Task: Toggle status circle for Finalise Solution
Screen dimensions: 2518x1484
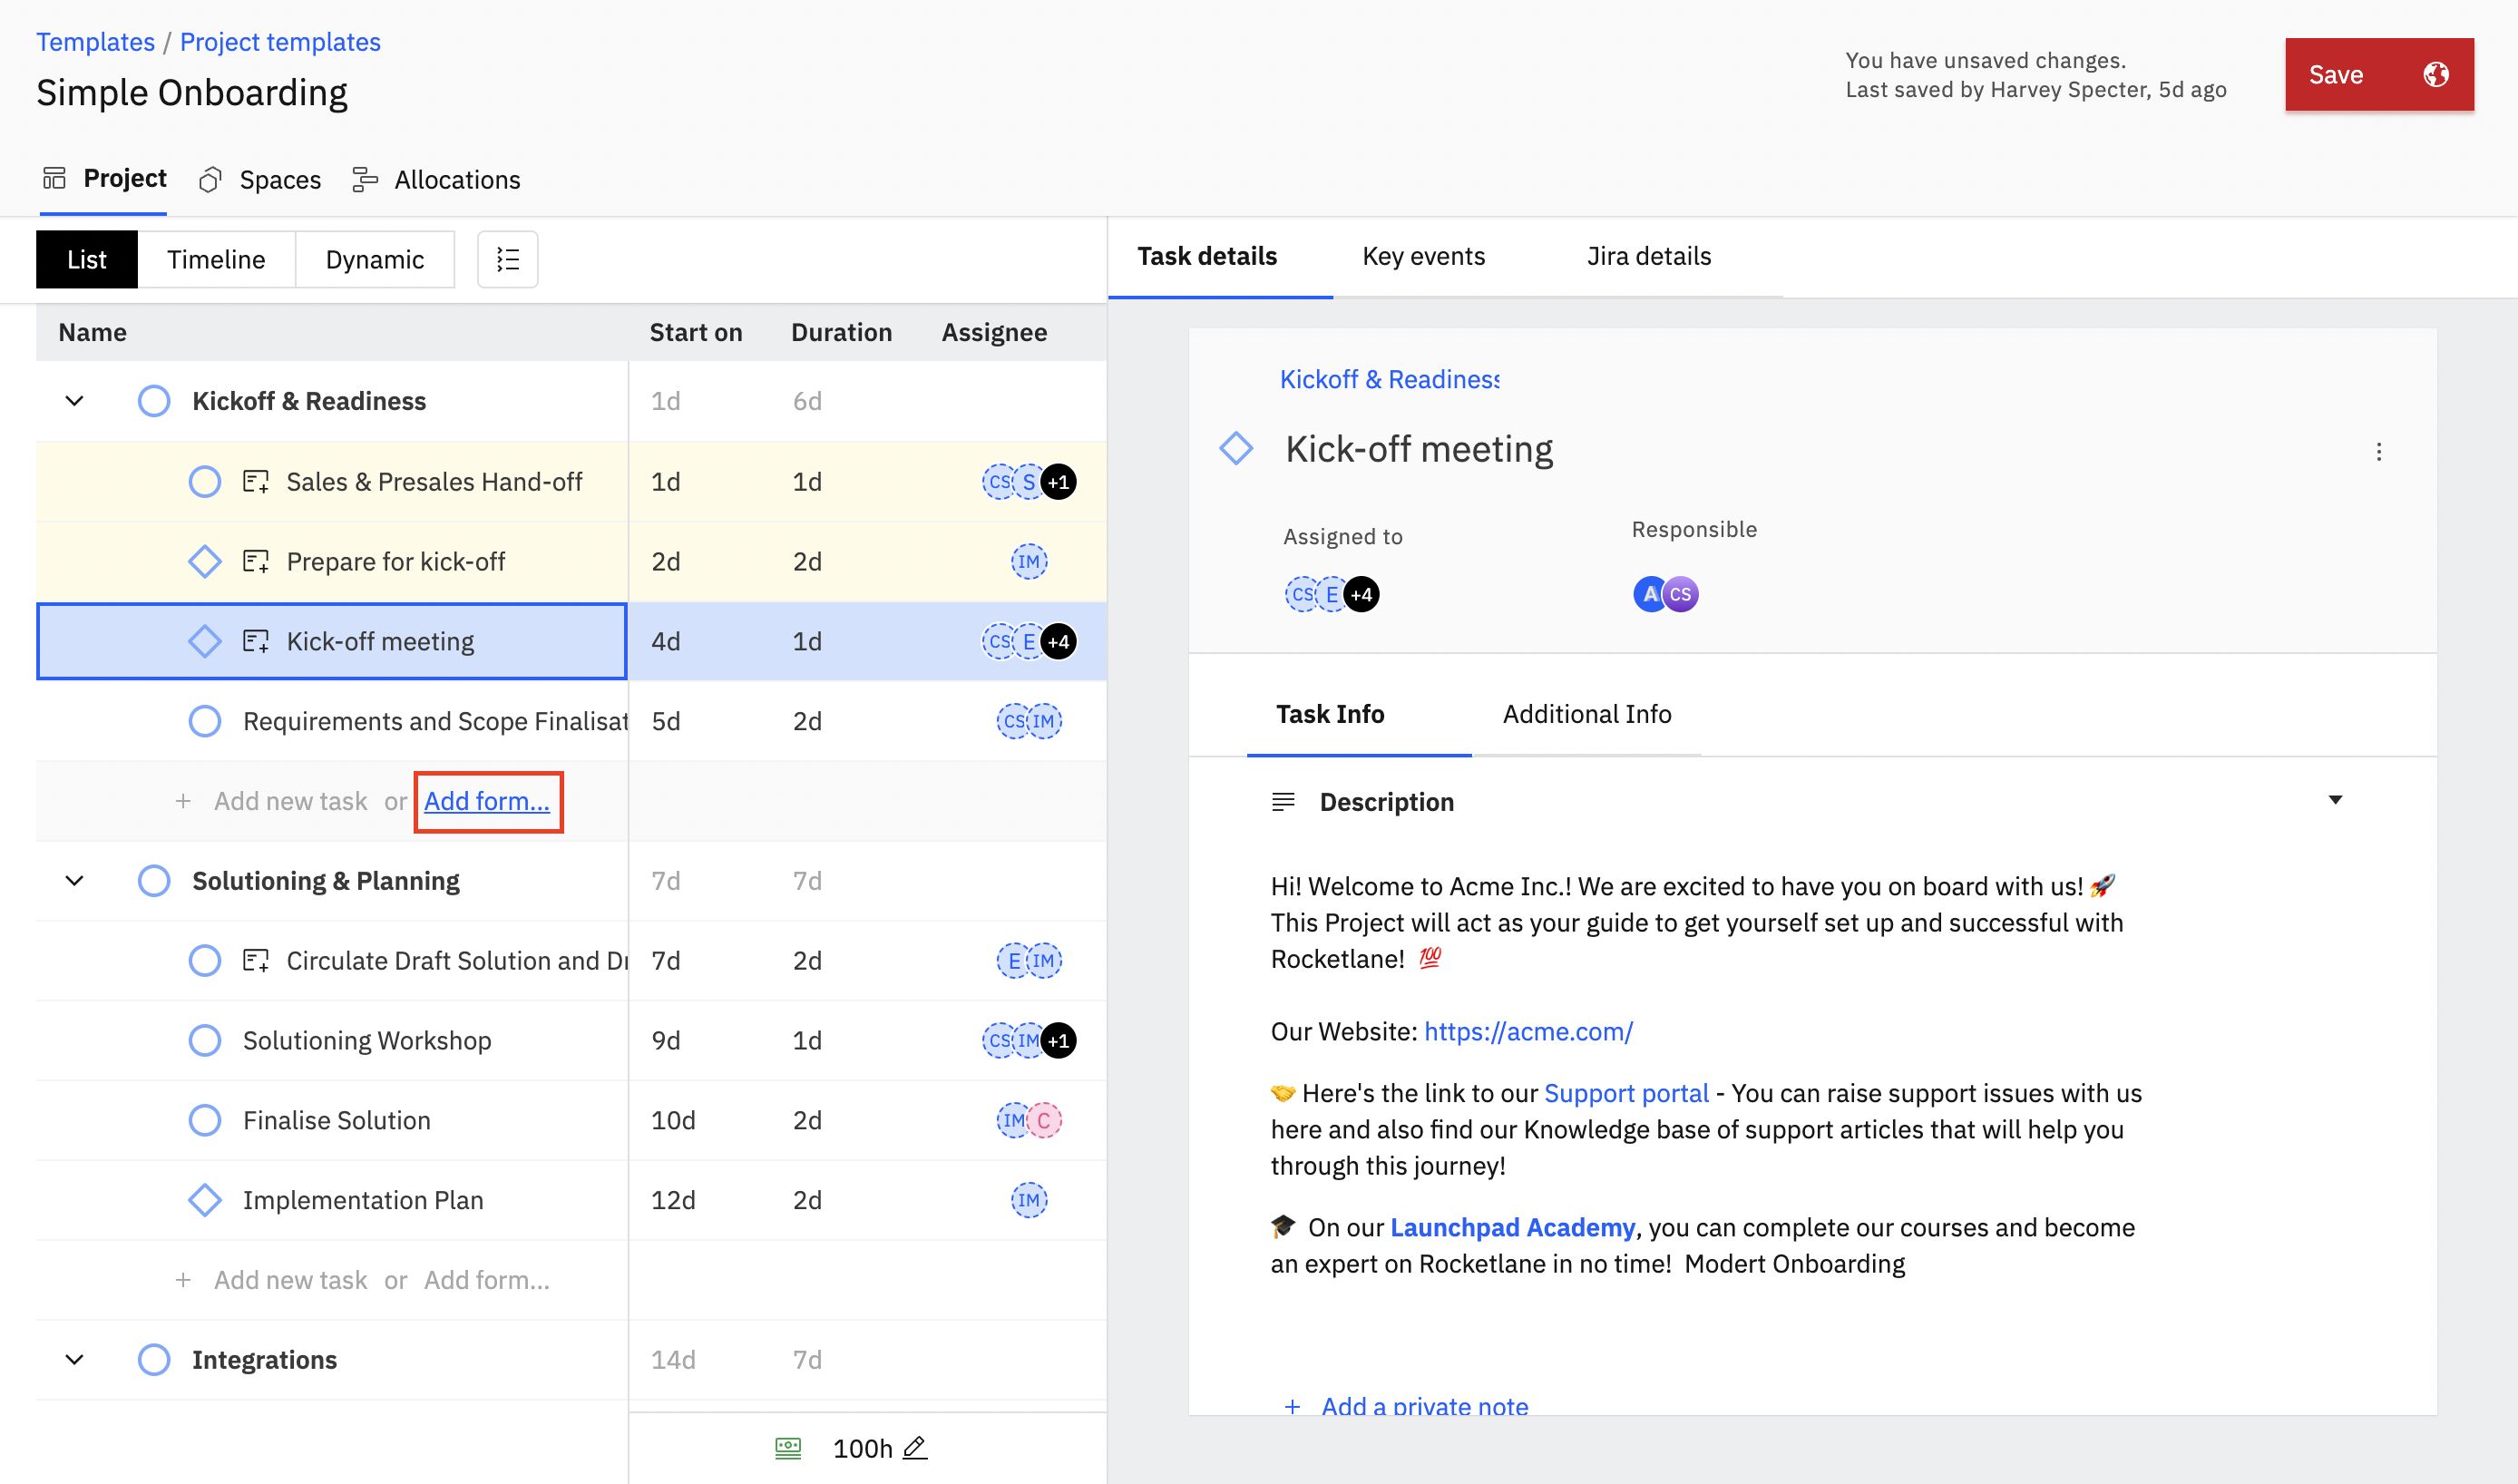Action: pyautogui.click(x=205, y=1120)
